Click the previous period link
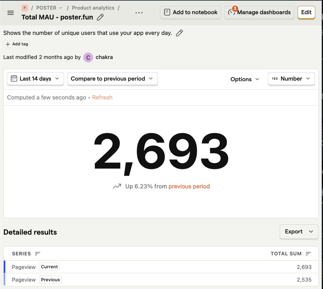 [x=189, y=186]
